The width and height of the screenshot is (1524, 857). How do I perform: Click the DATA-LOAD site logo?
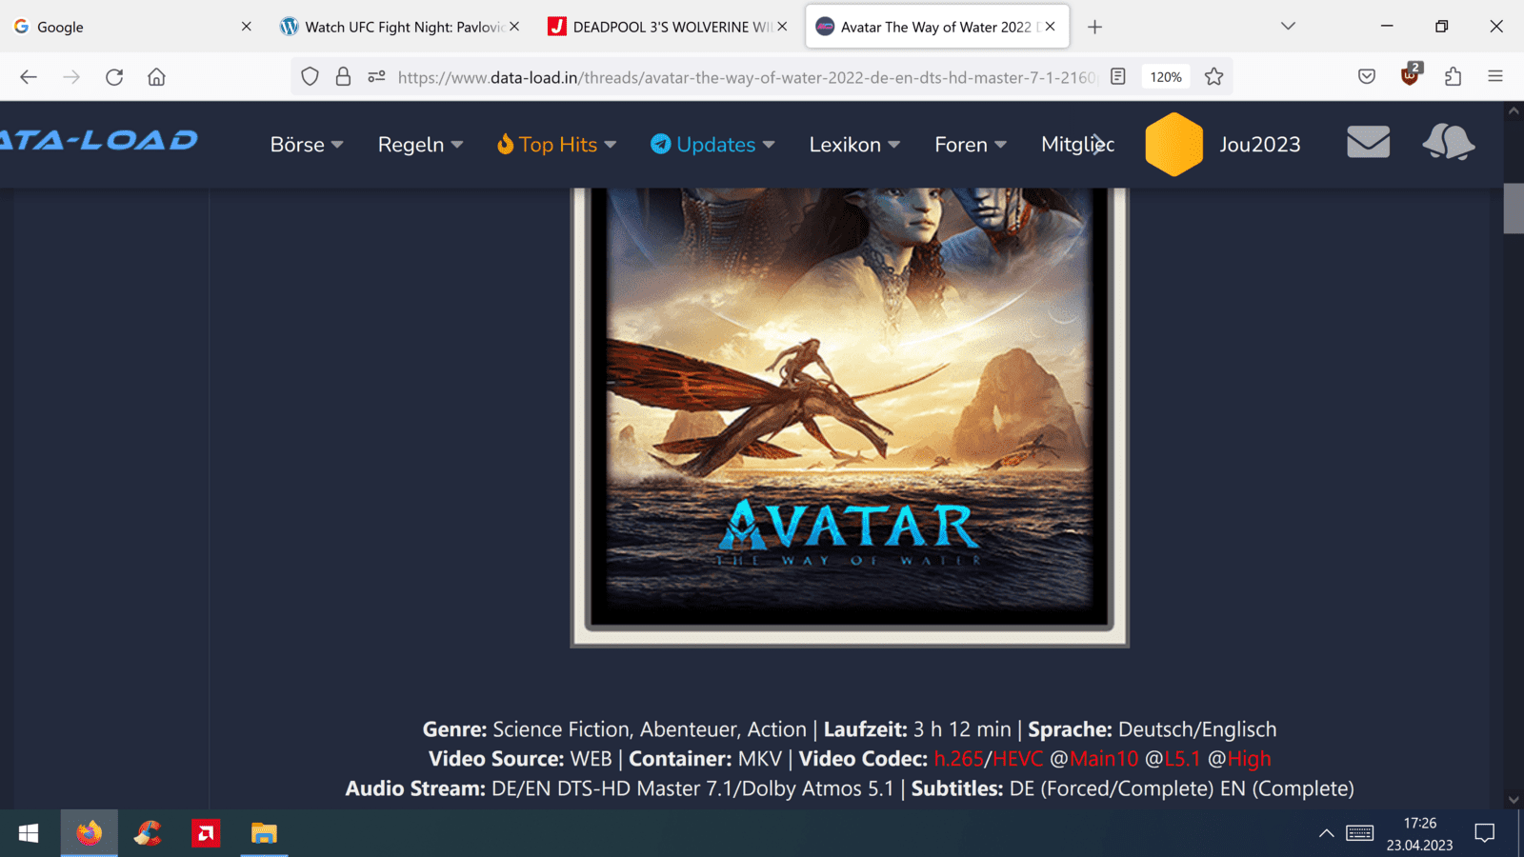pos(99,141)
